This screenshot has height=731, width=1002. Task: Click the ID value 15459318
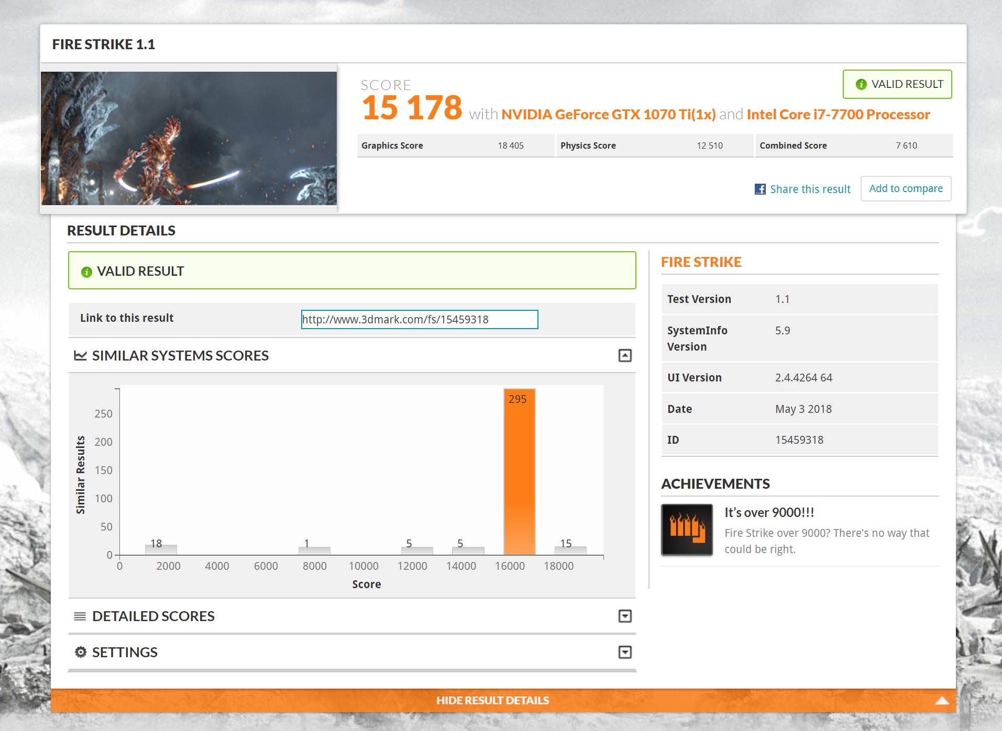coord(799,440)
